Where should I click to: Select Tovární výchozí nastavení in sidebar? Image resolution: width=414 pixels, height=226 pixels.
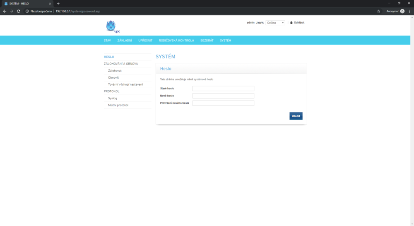[125, 84]
